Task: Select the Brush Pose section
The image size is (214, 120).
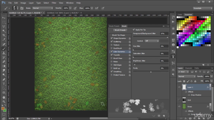Action: click(x=118, y=58)
